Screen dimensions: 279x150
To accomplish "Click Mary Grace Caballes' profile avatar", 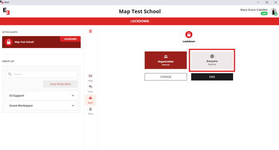I will click(x=273, y=11).
